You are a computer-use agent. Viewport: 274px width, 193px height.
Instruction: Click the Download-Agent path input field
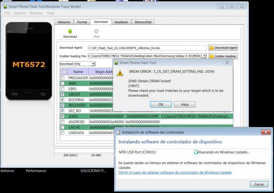coord(147,48)
